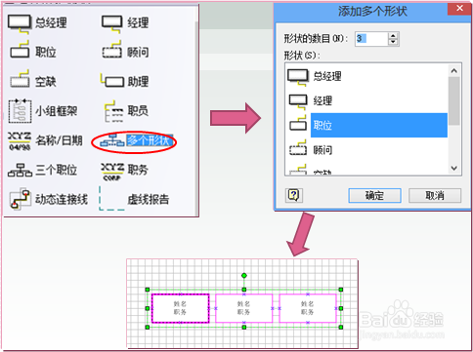Image resolution: width=473 pixels, height=352 pixels.
Task: Choose the 动态连接线 connector icon
Action: [20, 198]
